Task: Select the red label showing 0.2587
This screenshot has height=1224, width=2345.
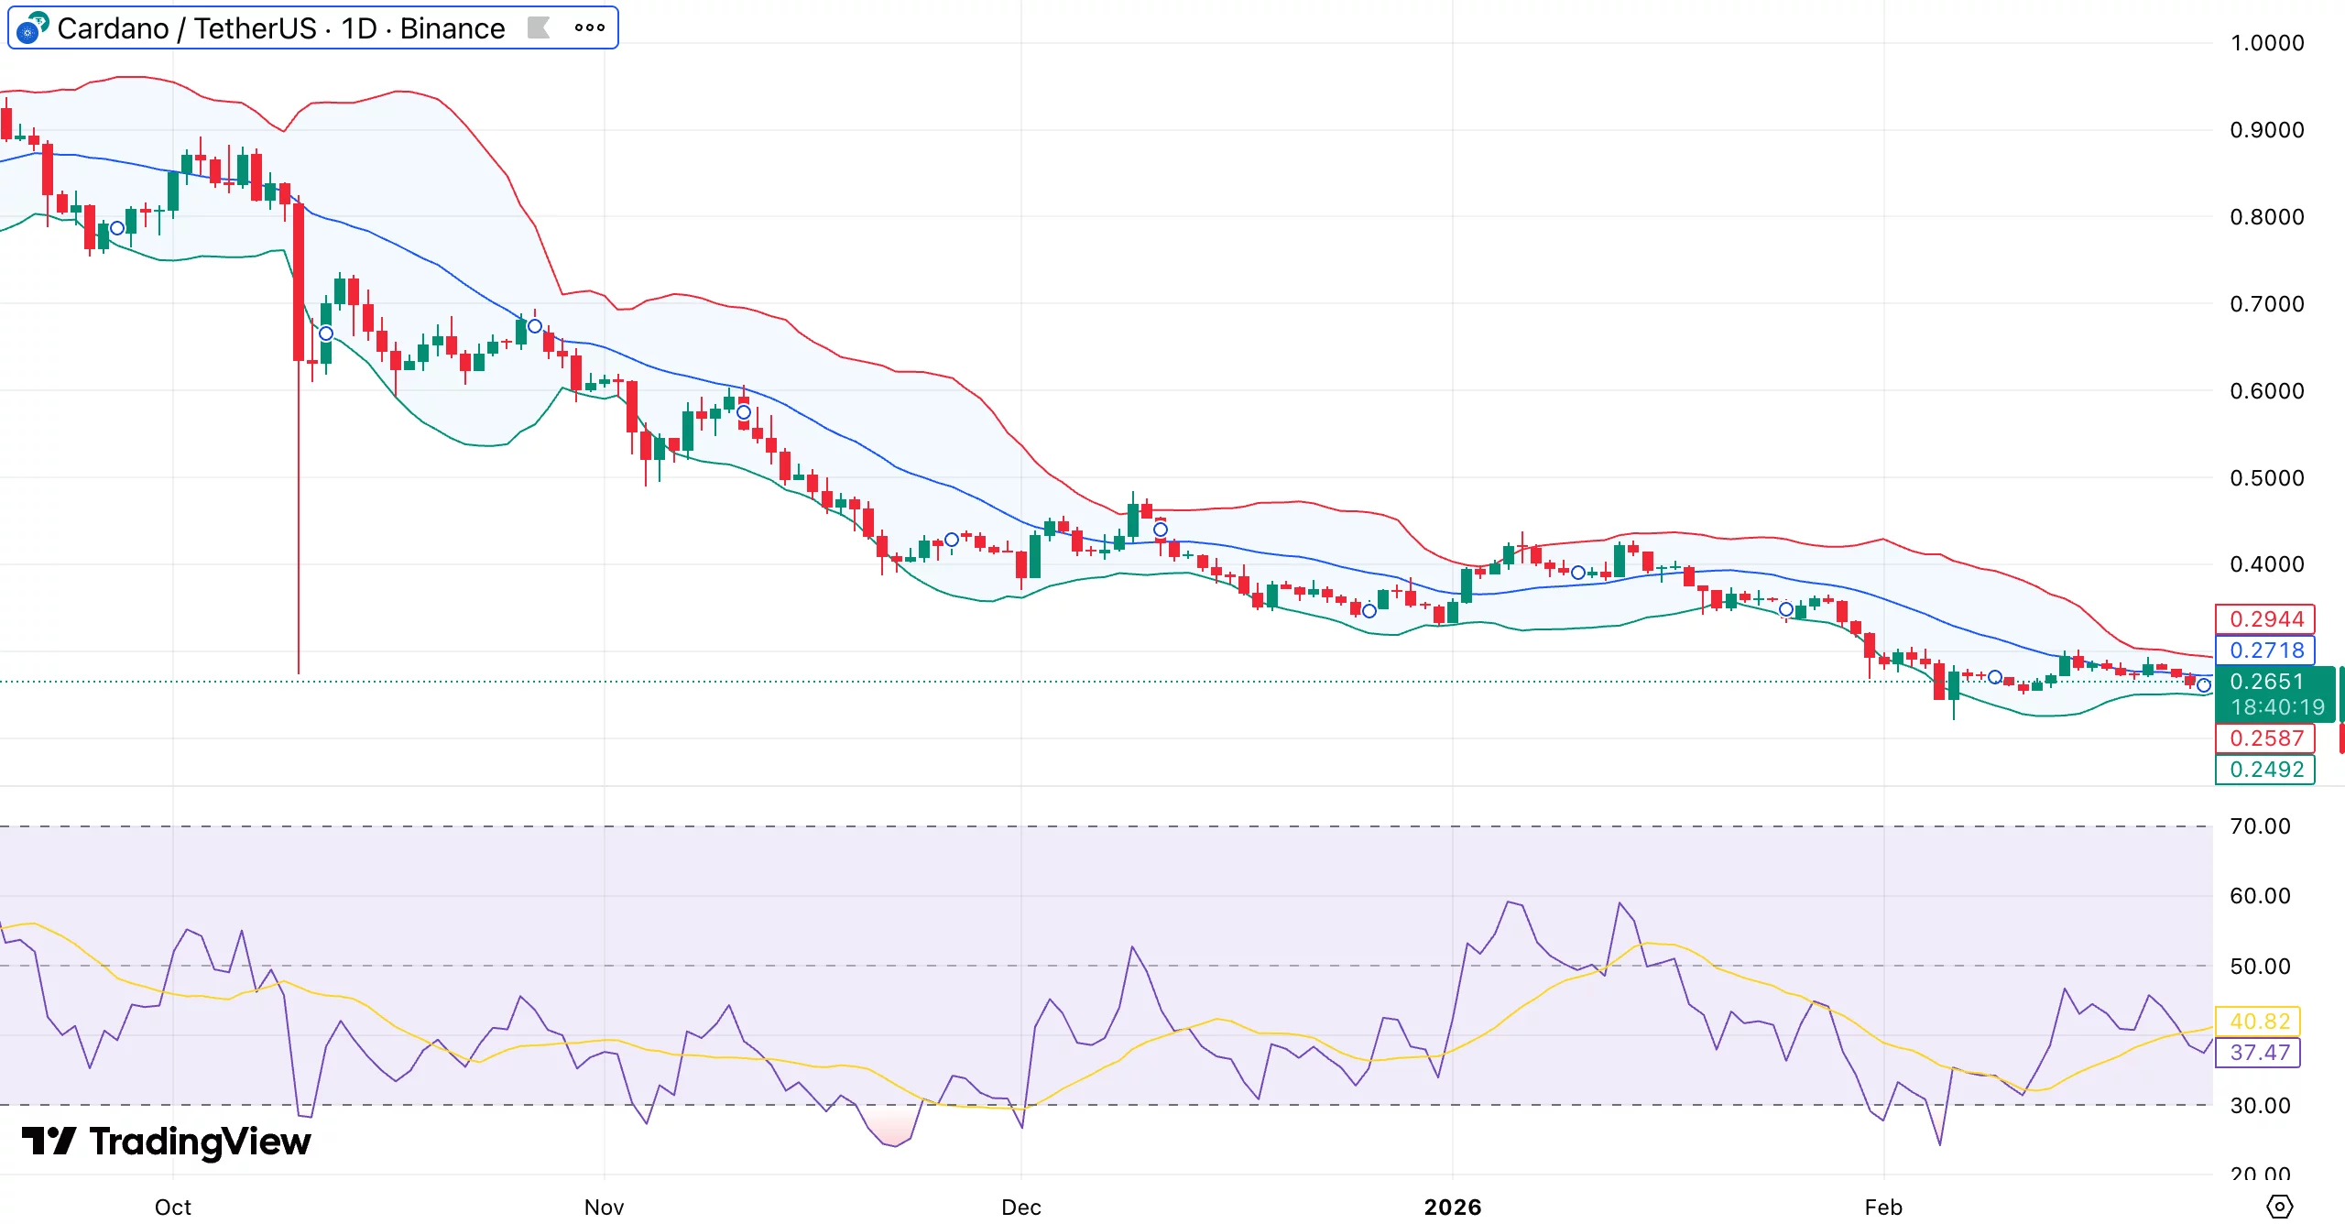Action: tap(2267, 738)
